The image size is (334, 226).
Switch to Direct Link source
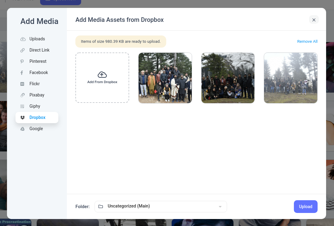pos(37,50)
